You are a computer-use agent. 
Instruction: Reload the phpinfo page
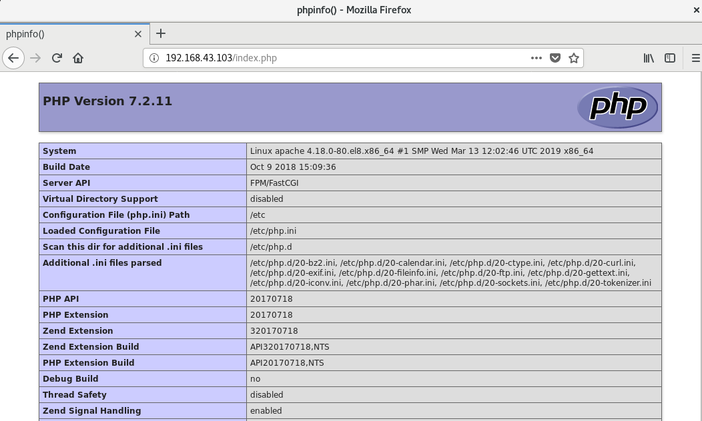coord(57,58)
